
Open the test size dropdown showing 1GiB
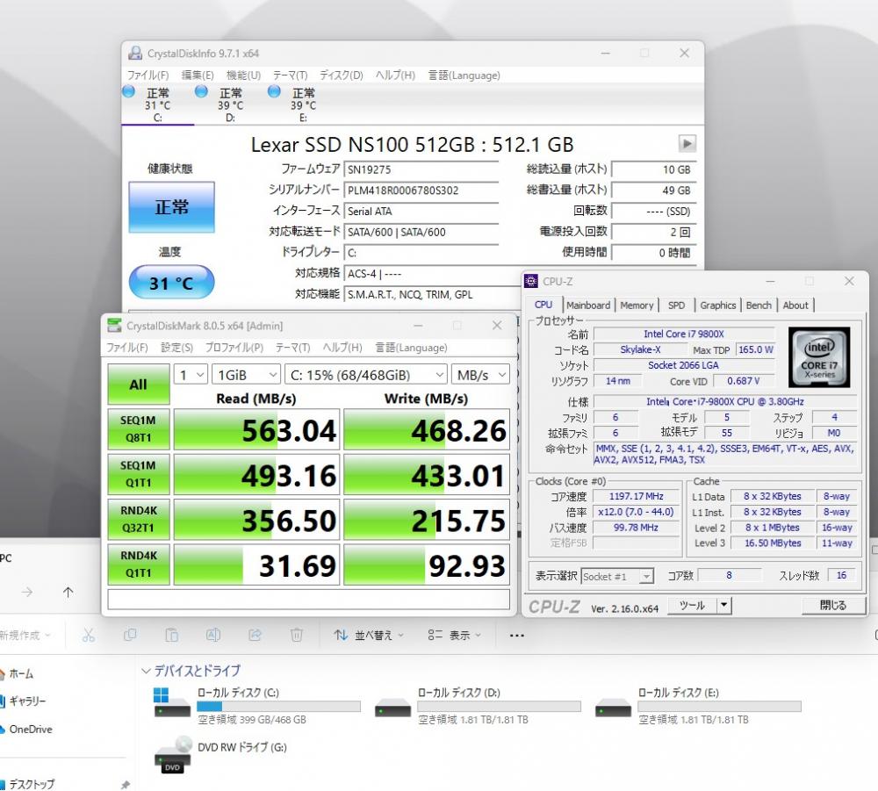(246, 375)
